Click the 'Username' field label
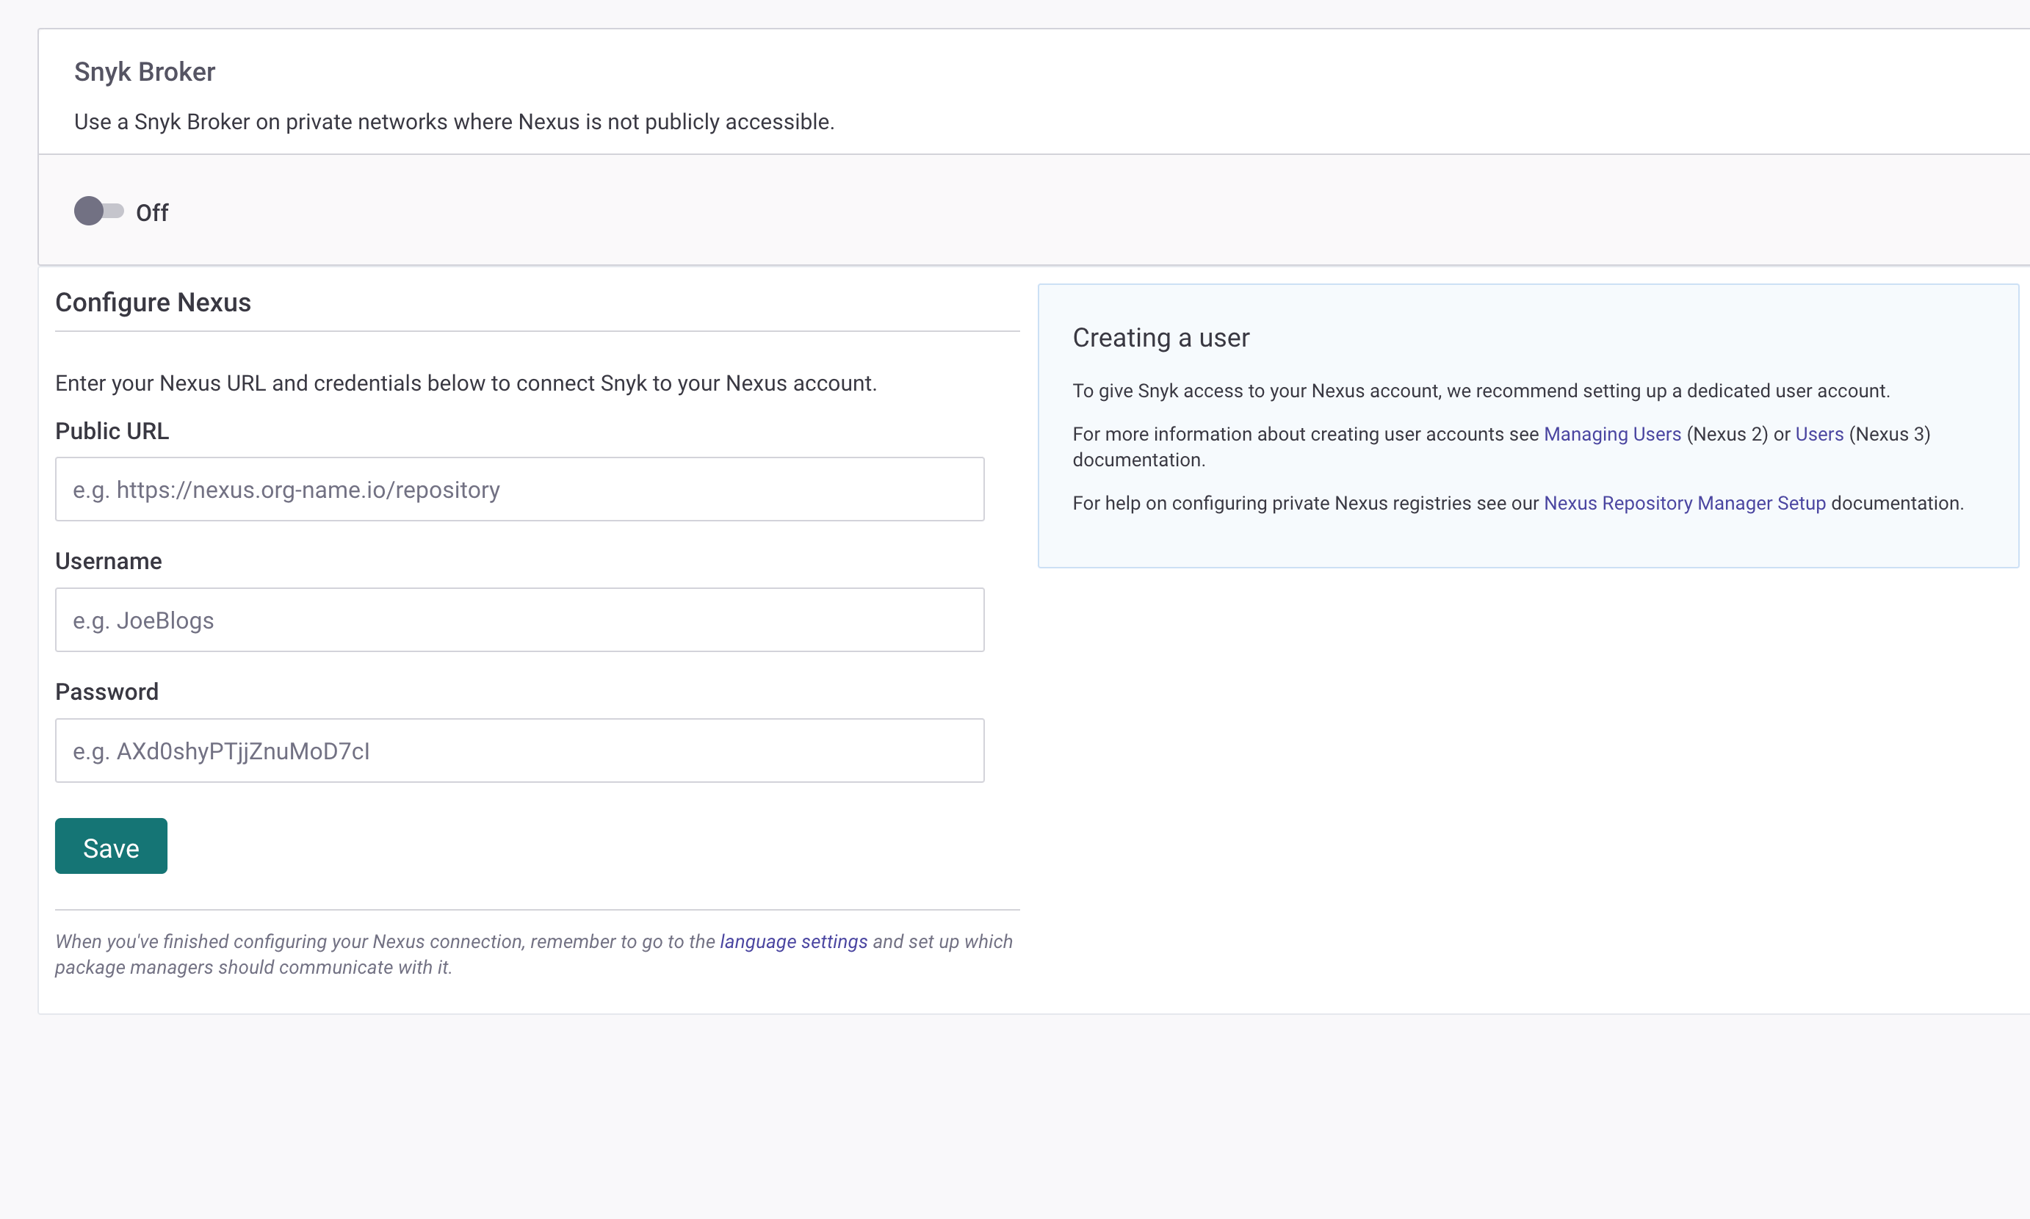The width and height of the screenshot is (2030, 1219). pos(109,561)
